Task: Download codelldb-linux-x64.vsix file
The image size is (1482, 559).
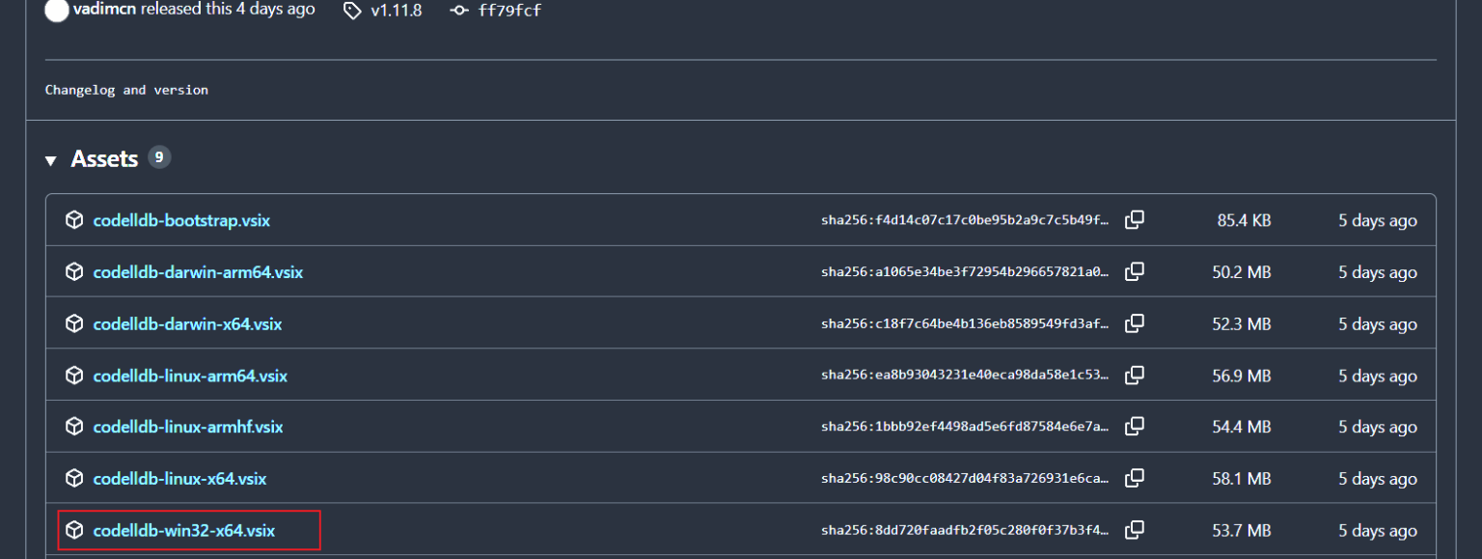Action: tap(179, 479)
